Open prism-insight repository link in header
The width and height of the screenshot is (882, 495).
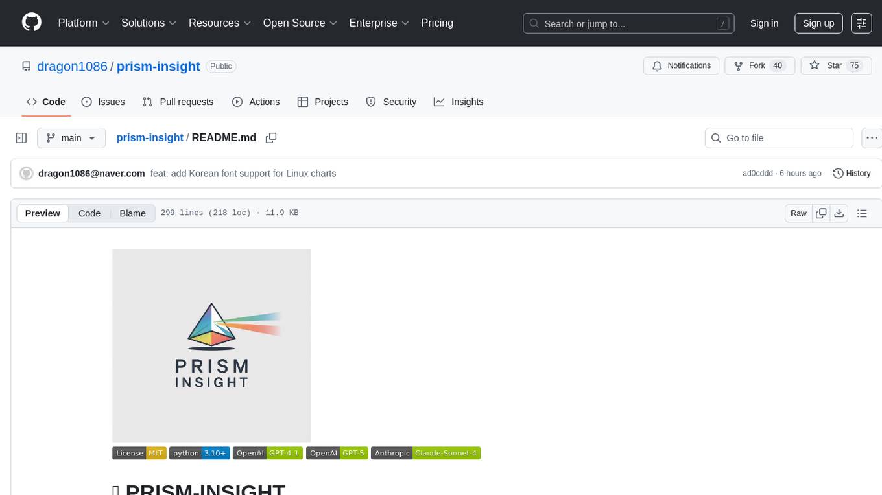(x=158, y=66)
